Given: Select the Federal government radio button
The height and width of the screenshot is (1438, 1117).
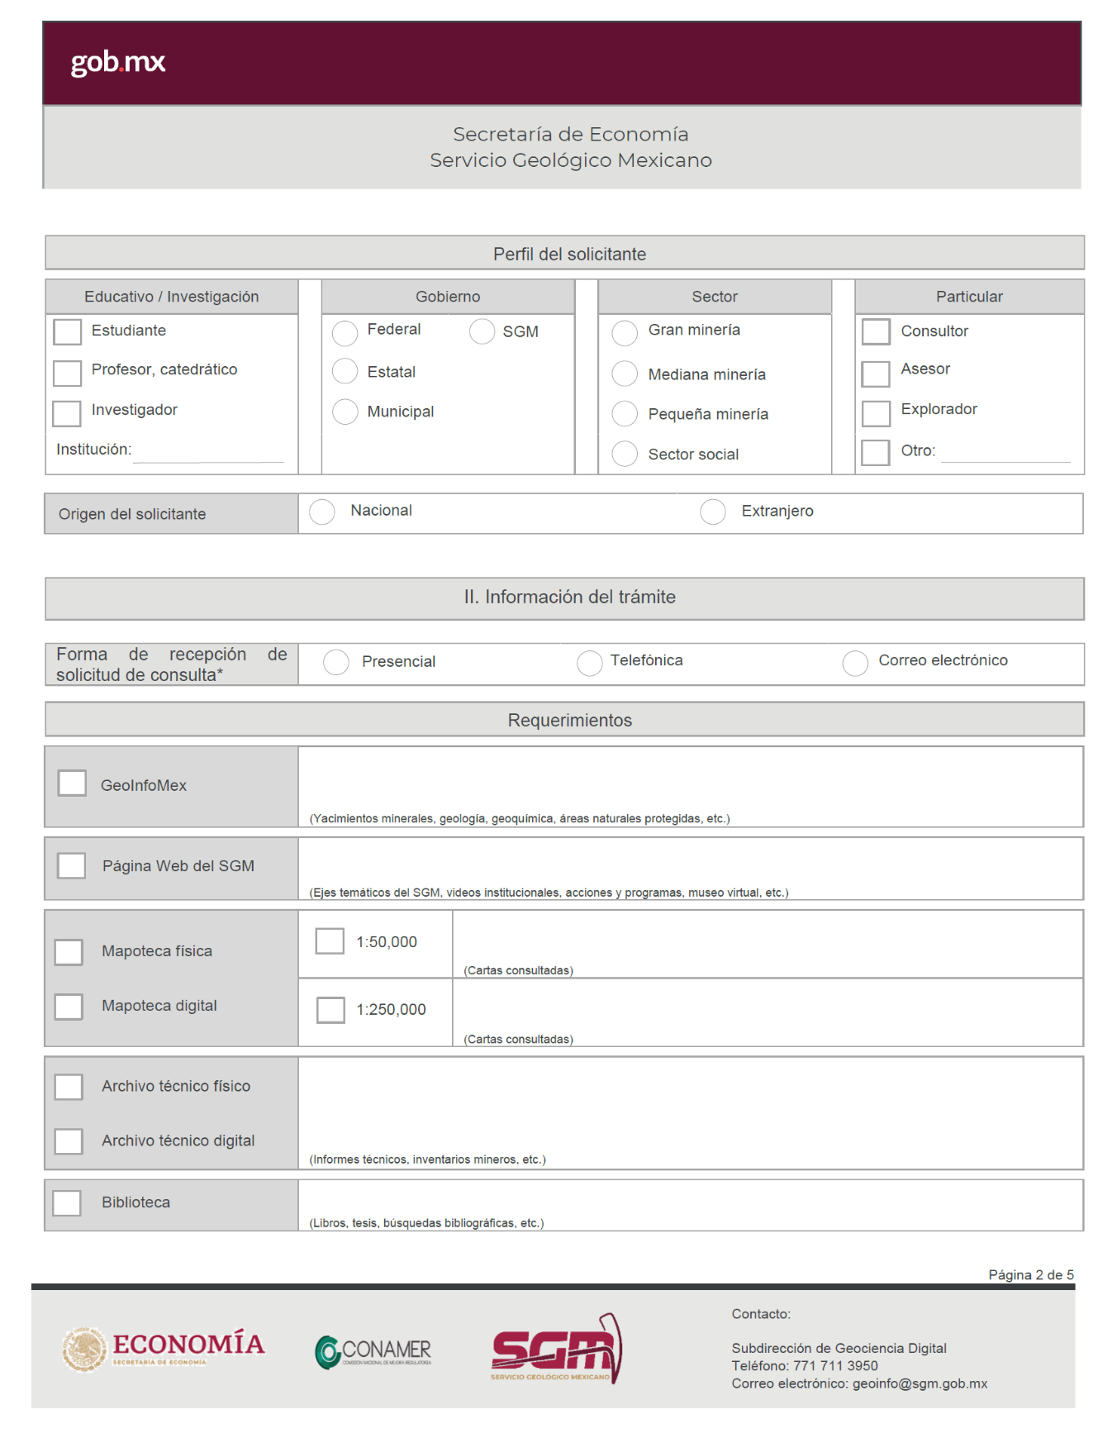Looking at the screenshot, I should click(345, 332).
